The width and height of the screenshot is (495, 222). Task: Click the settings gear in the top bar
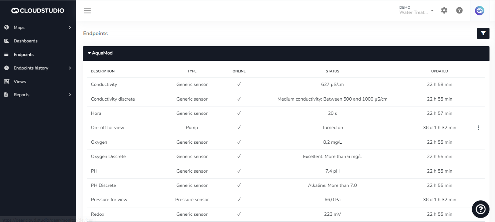(444, 10)
